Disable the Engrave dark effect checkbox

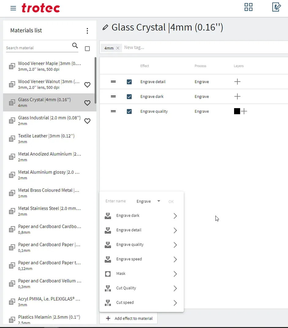point(129,96)
